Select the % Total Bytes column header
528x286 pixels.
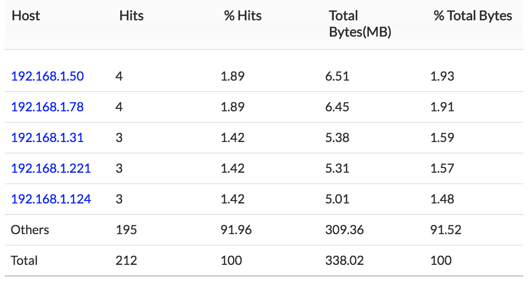point(473,16)
